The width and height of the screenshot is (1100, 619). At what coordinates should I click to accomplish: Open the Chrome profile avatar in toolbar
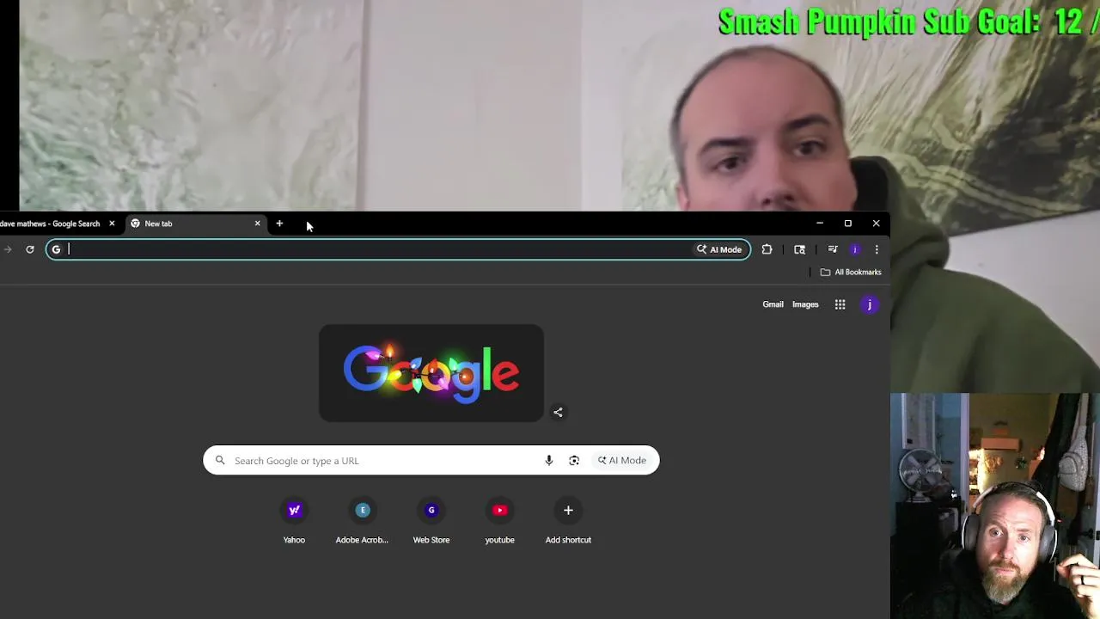tap(855, 249)
